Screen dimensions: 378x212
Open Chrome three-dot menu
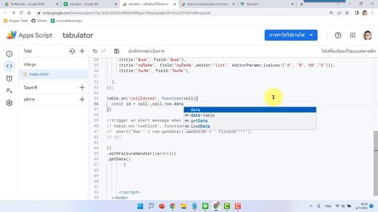point(373,13)
